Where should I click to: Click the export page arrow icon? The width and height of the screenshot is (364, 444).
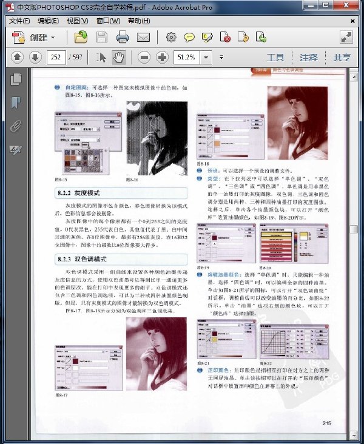tap(261, 37)
